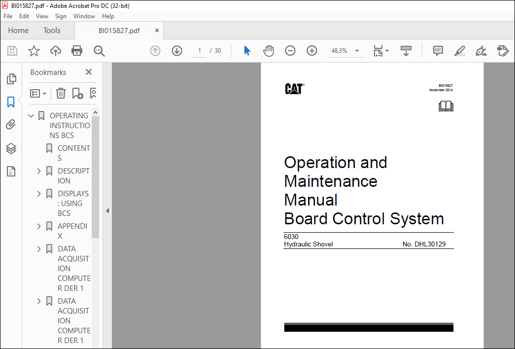Collapse OPERATING INSTRUCTIONS BCS bookmark
Screen dimensions: 515x349
(x=31, y=116)
